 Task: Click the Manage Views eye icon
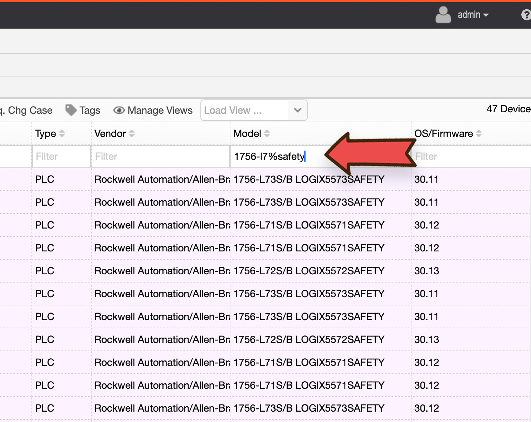click(119, 110)
